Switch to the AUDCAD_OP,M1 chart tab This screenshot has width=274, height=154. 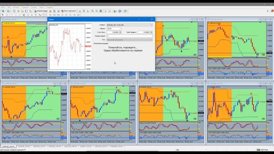[x=70, y=146]
